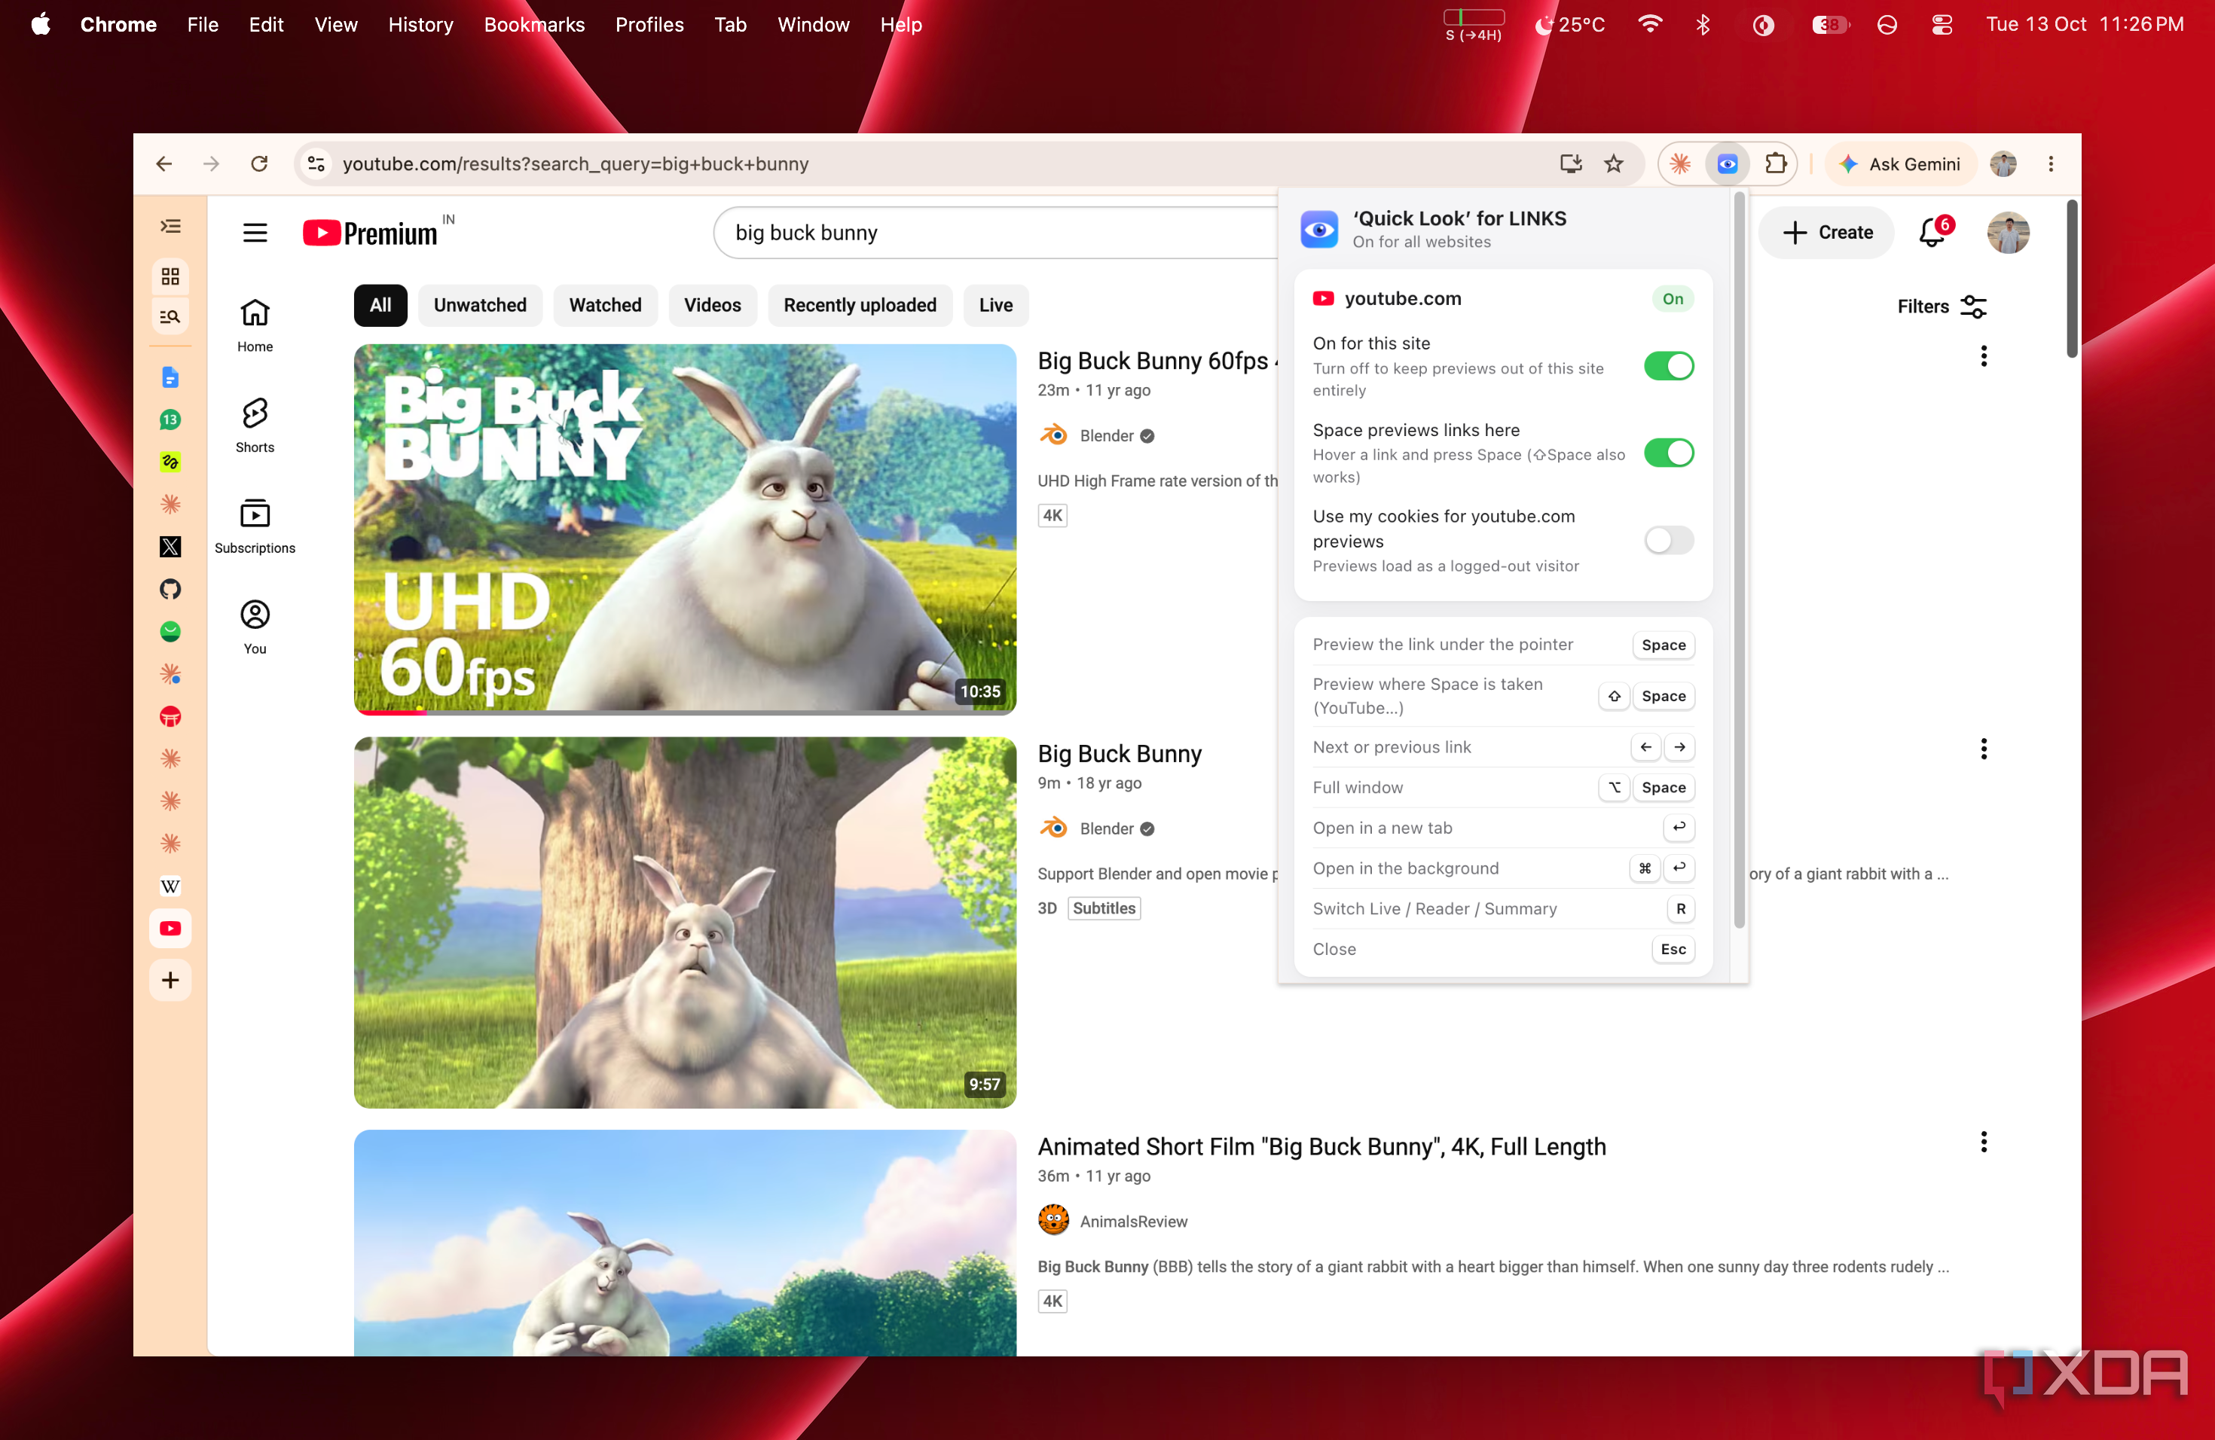Click the big buck bunny search field
This screenshot has width=2215, height=1440.
[996, 233]
